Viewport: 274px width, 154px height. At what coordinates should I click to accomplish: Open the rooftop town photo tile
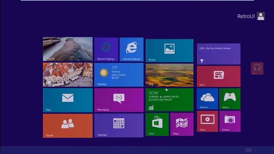(x=68, y=75)
